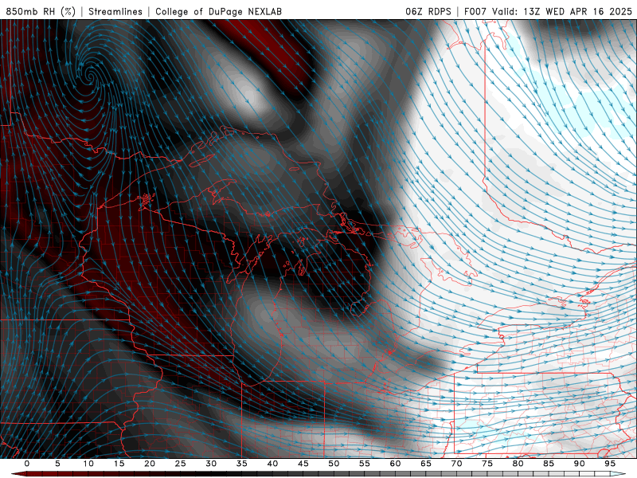Click the 0 value on color scale
Screen dimensions: 637x478
coord(27,464)
